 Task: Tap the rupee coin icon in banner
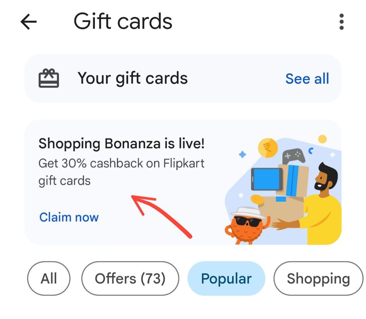(268, 148)
